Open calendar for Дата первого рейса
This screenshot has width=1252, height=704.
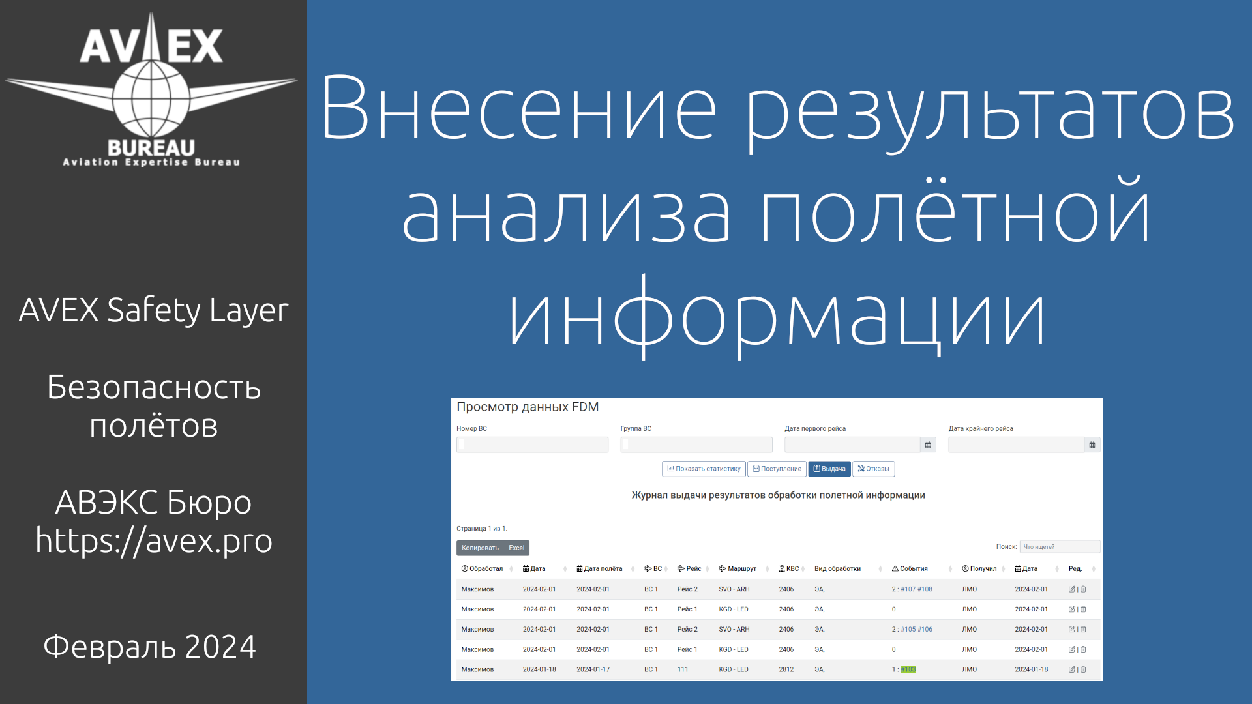(x=928, y=445)
